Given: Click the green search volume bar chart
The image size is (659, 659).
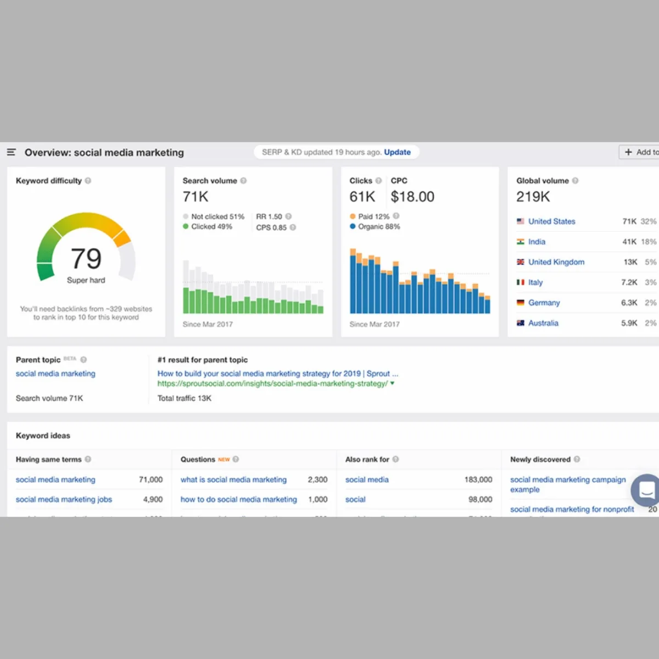Looking at the screenshot, I should (x=253, y=286).
